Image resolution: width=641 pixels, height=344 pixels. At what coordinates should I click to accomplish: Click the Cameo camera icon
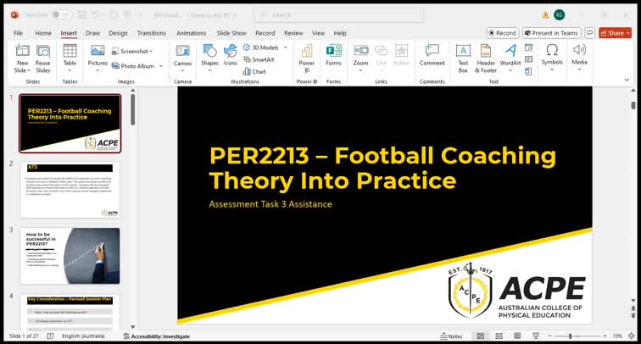pos(182,56)
